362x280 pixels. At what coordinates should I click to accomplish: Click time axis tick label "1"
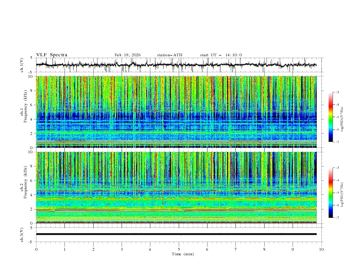[x=64, y=249]
